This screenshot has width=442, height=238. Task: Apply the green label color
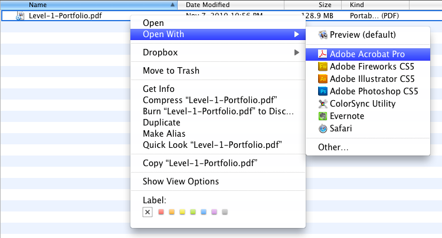coord(192,212)
